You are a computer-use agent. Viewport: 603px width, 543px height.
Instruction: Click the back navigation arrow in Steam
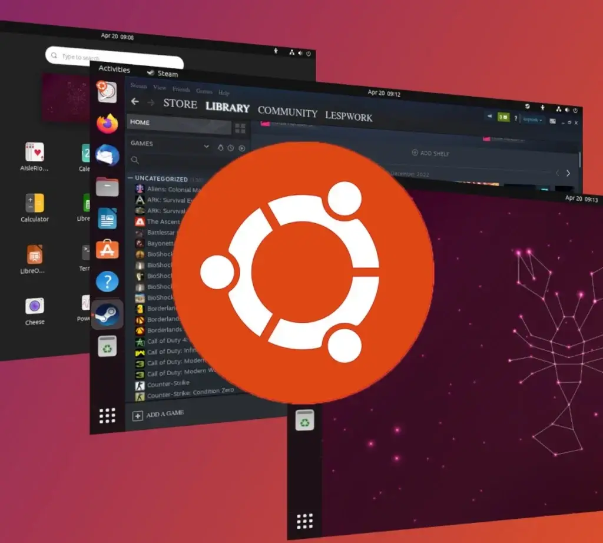pos(135,101)
